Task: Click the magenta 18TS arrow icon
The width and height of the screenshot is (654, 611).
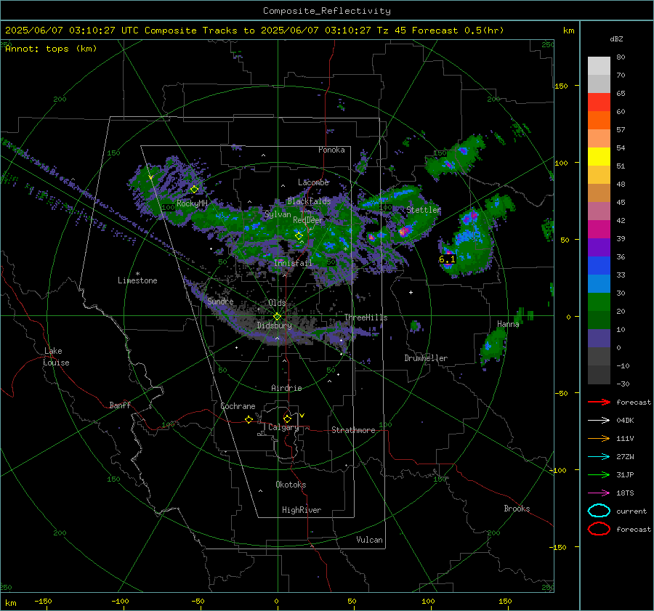Action: click(599, 493)
